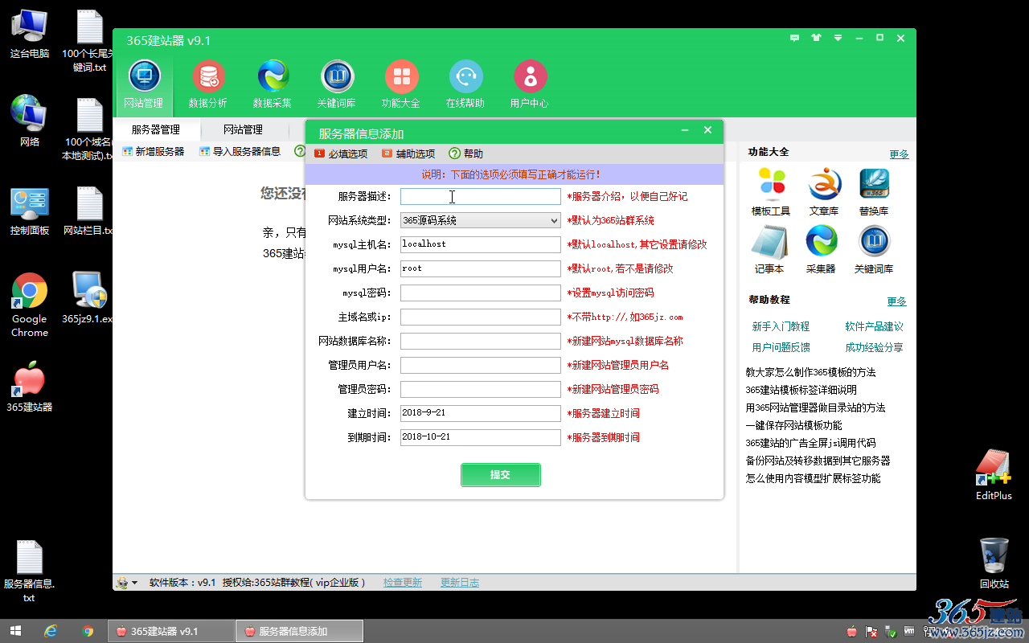Focus the 主域名或ip input field
The height and width of the screenshot is (643, 1029).
pyautogui.click(x=481, y=317)
